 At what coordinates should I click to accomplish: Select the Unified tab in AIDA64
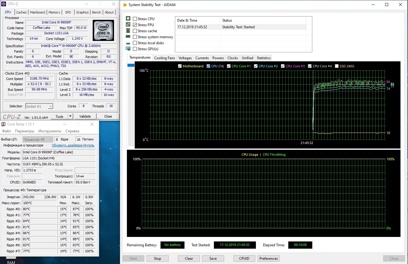[247, 58]
